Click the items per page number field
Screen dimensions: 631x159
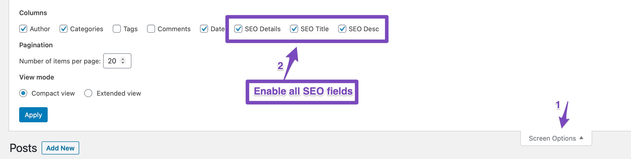tap(112, 61)
